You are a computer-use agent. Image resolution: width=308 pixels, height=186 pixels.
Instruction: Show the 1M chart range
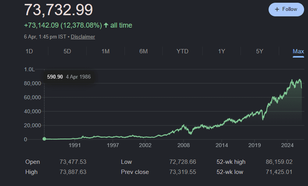(105, 51)
